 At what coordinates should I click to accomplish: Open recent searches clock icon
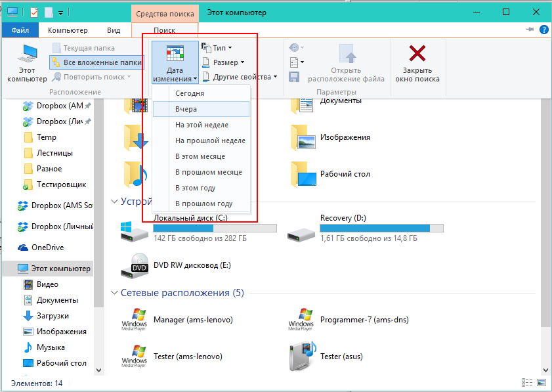point(296,47)
